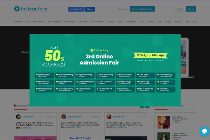Click Themeforest course in the banner
The width and height of the screenshot is (210, 140).
point(166,82)
